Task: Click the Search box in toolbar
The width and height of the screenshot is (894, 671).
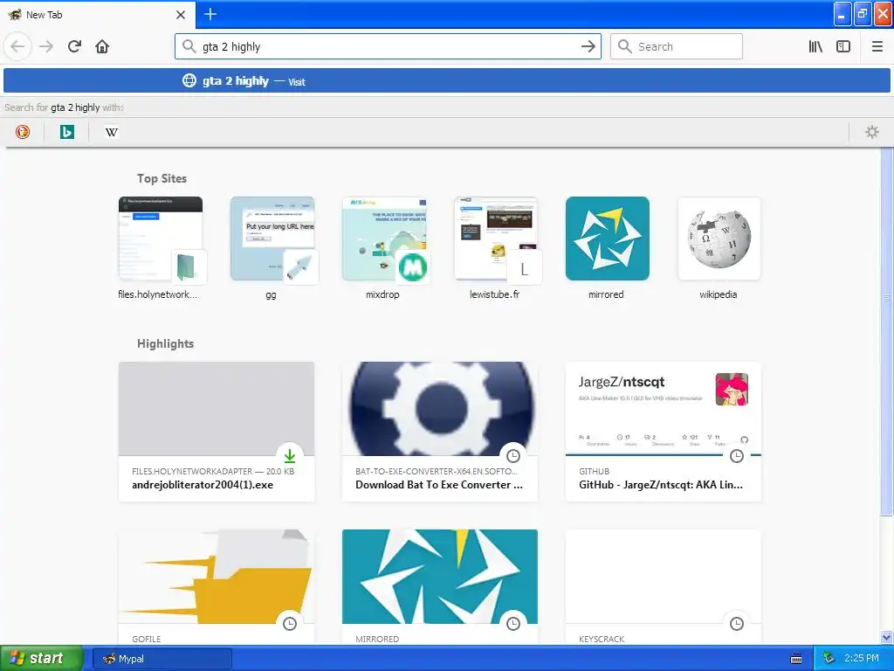Action: (x=677, y=46)
